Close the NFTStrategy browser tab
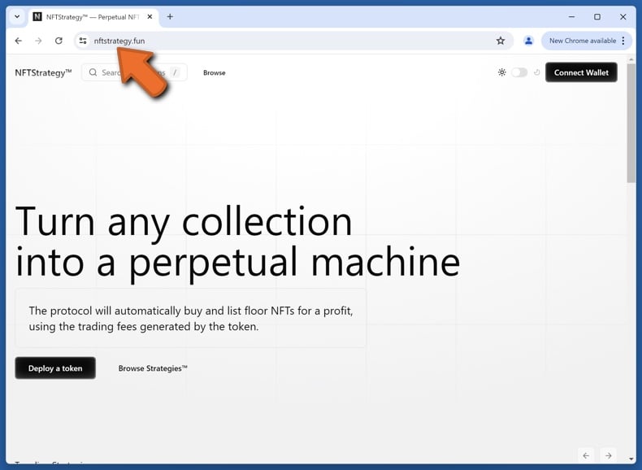Image resolution: width=642 pixels, height=470 pixels. 150,17
